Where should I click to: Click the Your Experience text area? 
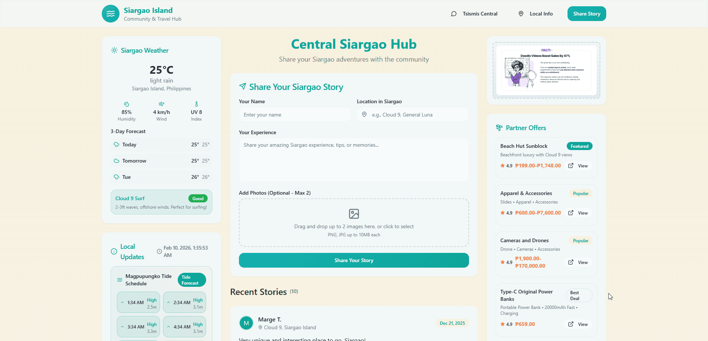tap(354, 160)
